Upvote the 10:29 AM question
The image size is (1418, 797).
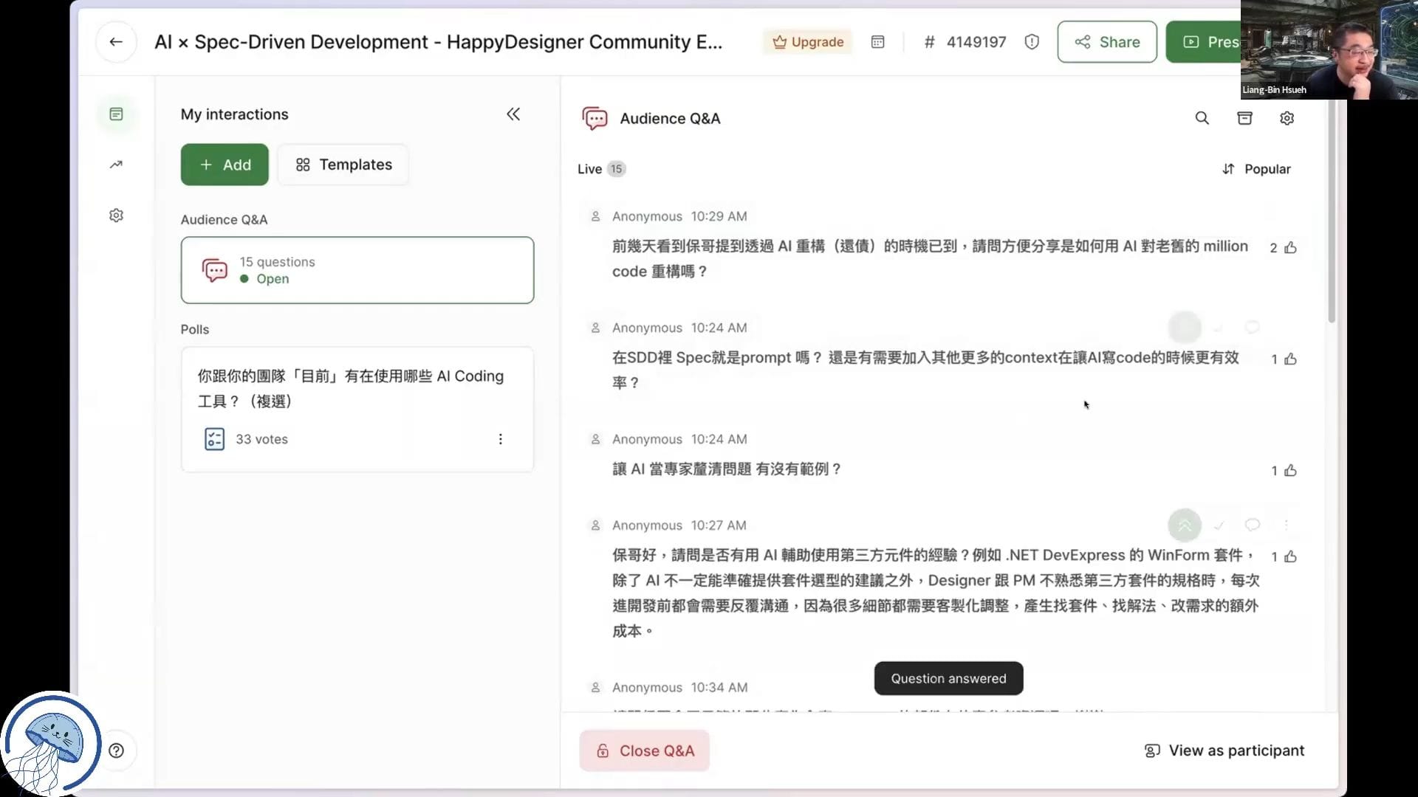click(1290, 248)
